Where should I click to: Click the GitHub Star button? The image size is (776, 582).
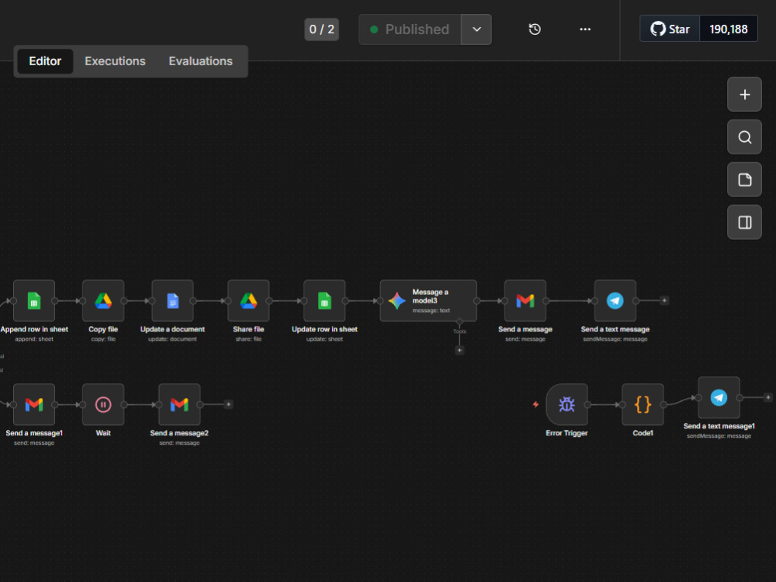click(x=670, y=29)
